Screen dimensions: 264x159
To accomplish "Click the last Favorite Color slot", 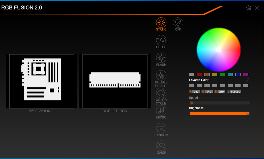I will coord(246,86).
